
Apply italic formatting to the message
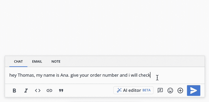[x=26, y=91]
